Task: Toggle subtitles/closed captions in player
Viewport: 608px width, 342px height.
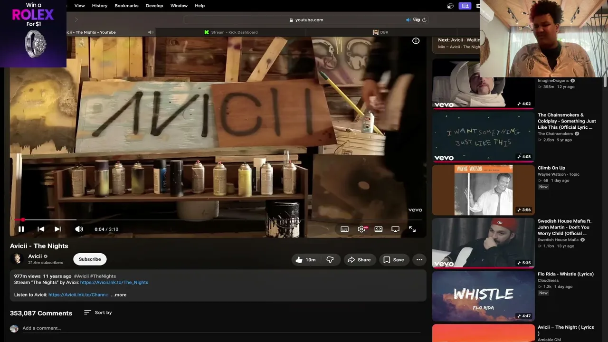Action: coord(344,229)
